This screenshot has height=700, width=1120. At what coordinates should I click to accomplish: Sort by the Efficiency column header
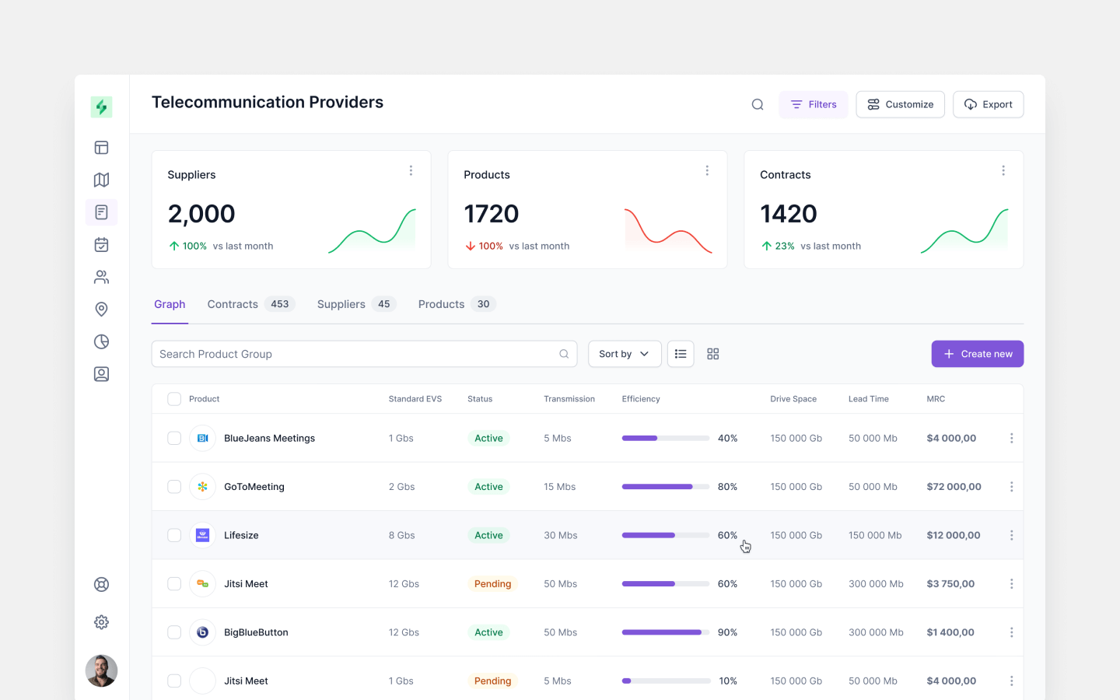[641, 399]
